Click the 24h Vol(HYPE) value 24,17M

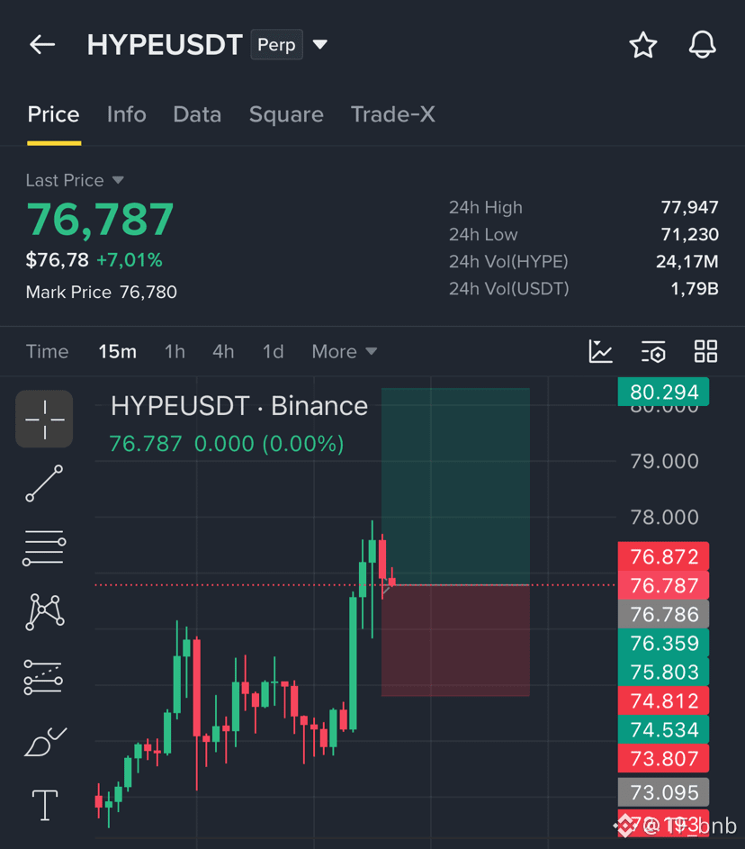(687, 261)
